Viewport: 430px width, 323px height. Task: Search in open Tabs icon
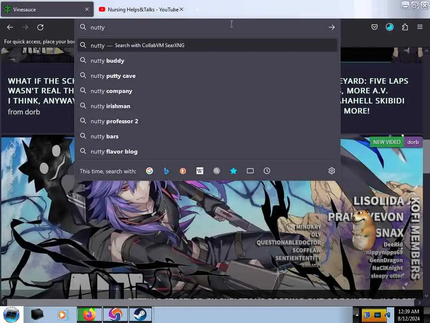pos(250,171)
